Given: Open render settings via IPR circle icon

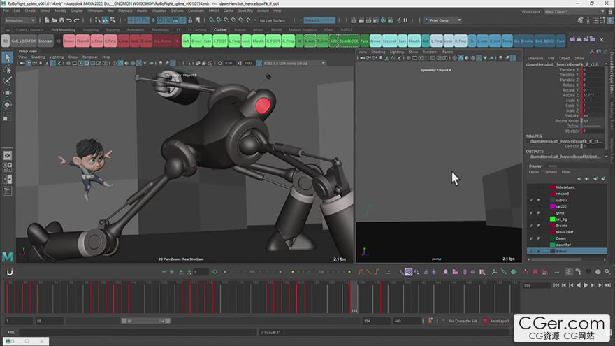Looking at the screenshot, I should click(384, 20).
